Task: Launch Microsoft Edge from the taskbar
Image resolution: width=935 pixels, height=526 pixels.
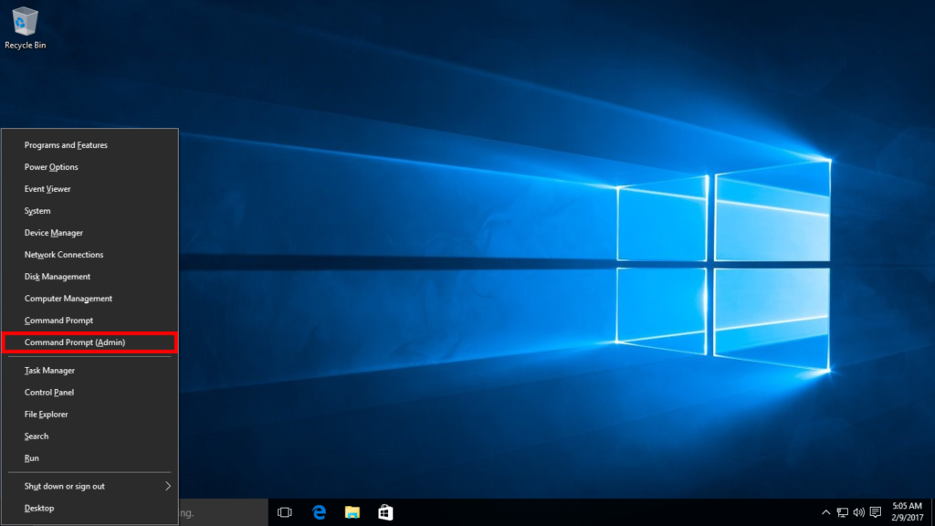Action: pos(319,512)
